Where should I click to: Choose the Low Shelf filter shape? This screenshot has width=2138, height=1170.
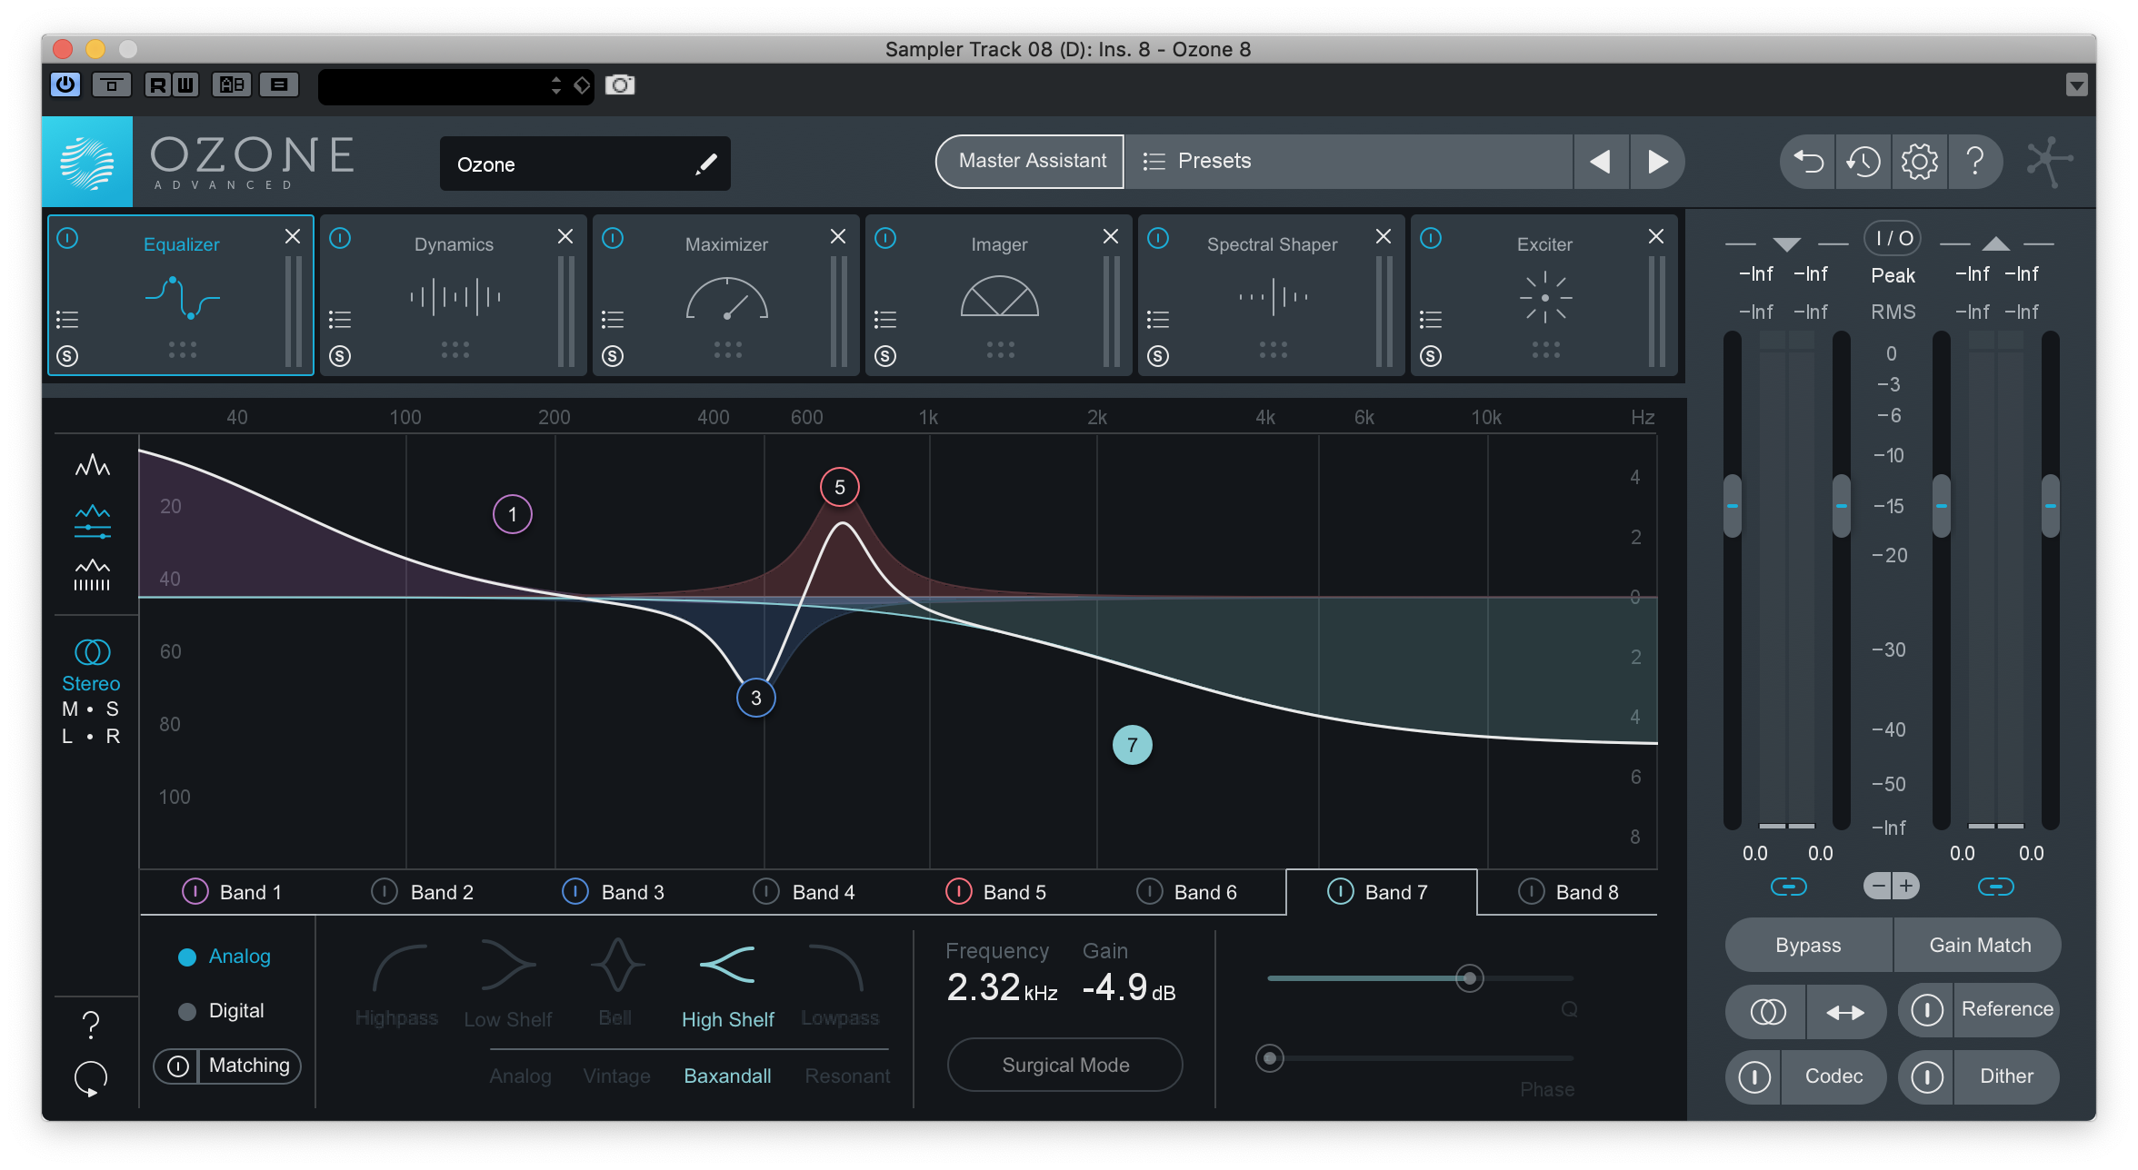pyautogui.click(x=508, y=985)
